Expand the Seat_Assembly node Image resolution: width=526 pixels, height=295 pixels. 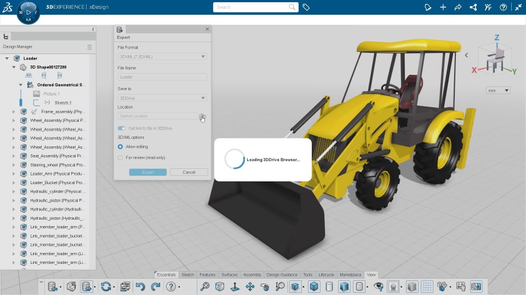pos(14,156)
